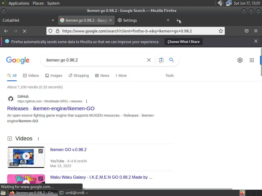Image resolution: width=262 pixels, height=196 pixels.
Task: Close the ikemen go search tab
Action: coord(111,20)
